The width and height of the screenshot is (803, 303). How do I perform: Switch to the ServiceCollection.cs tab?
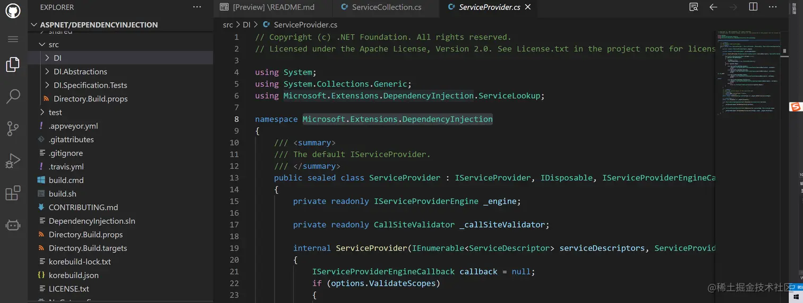(386, 7)
